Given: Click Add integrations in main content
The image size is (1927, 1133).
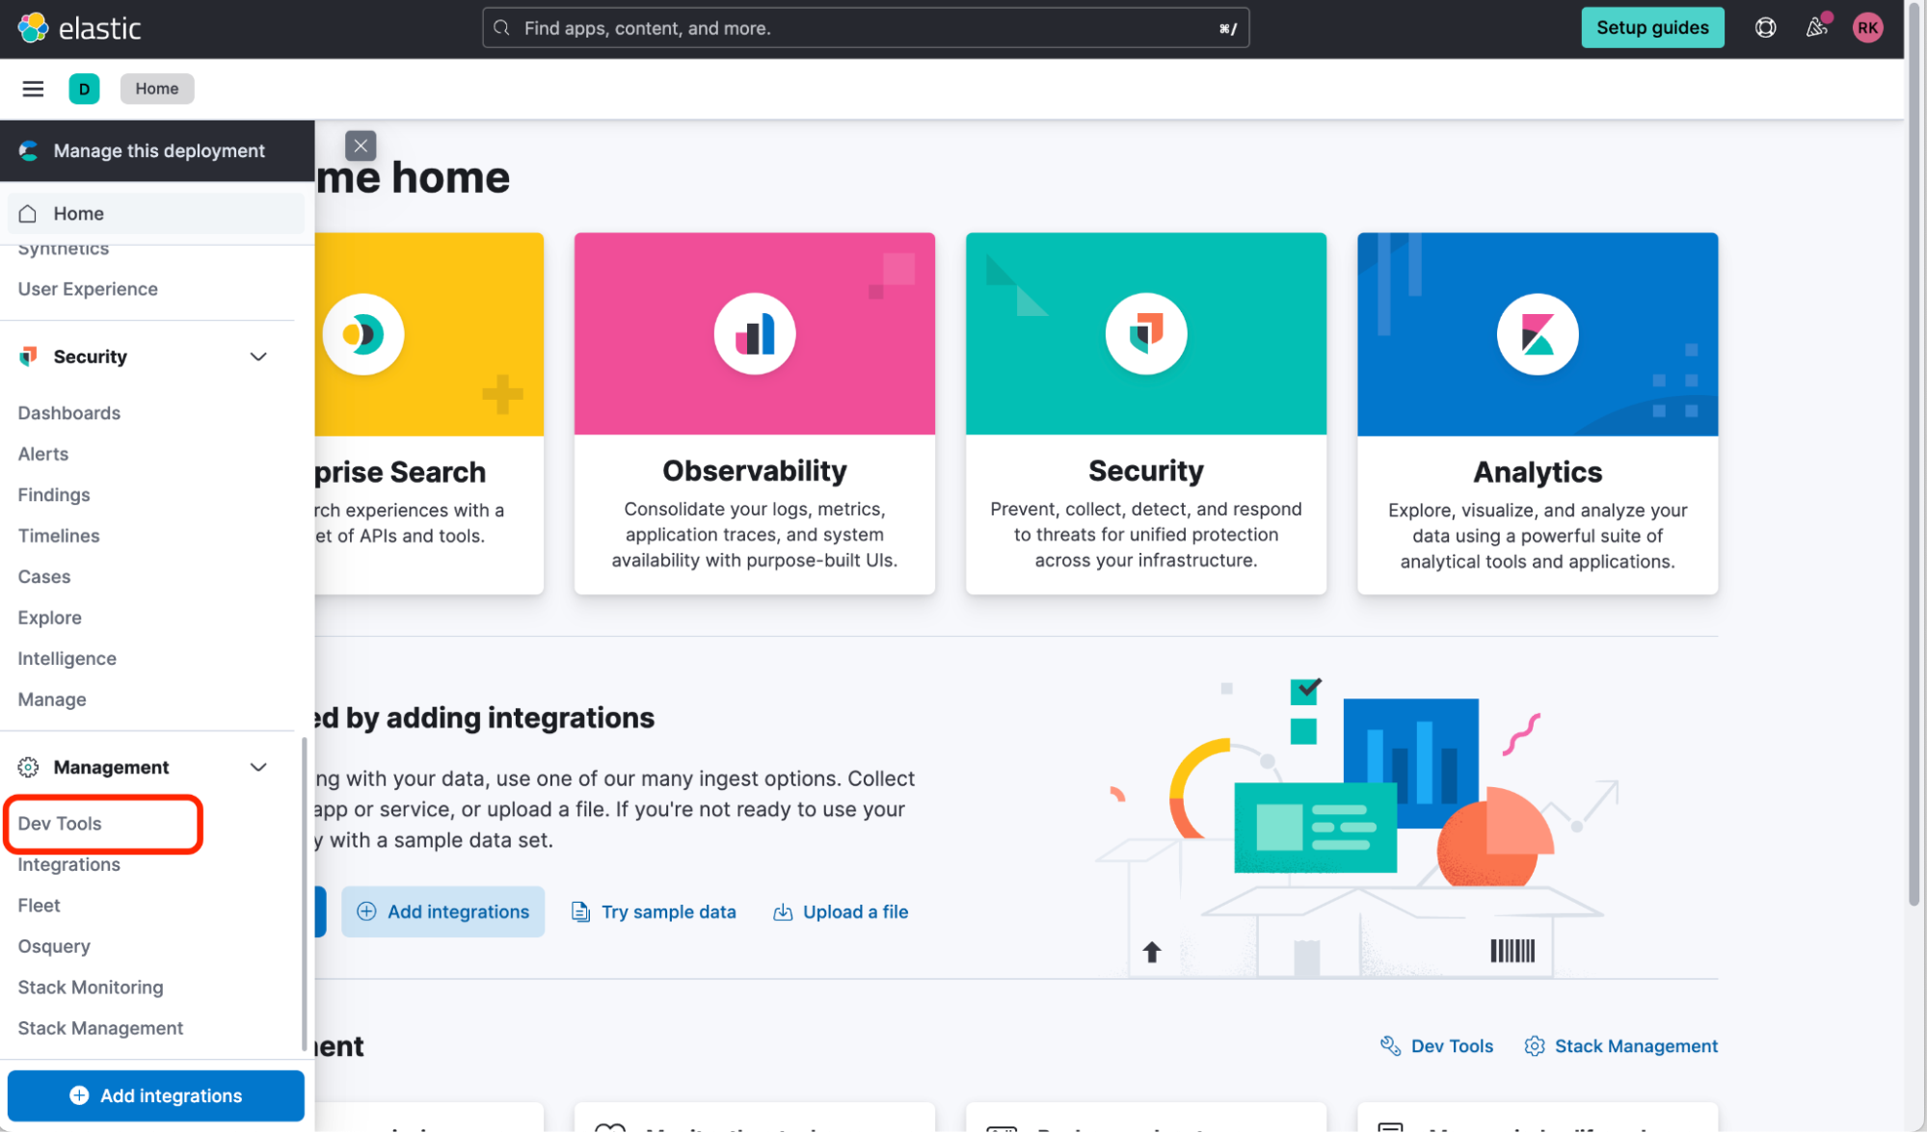Looking at the screenshot, I should [443, 911].
